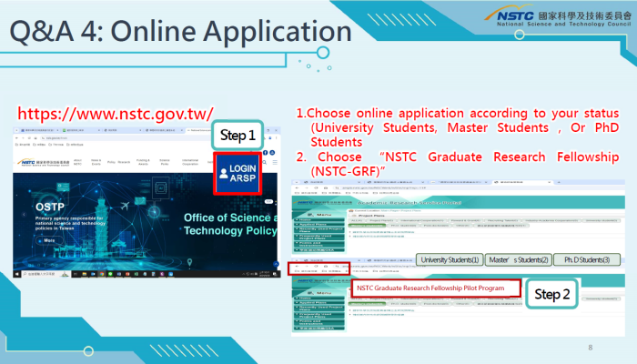Select the Industry-Academia Cooperation tab in the upper portal
The width and height of the screenshot is (637, 364).
pyautogui.click(x=551, y=220)
